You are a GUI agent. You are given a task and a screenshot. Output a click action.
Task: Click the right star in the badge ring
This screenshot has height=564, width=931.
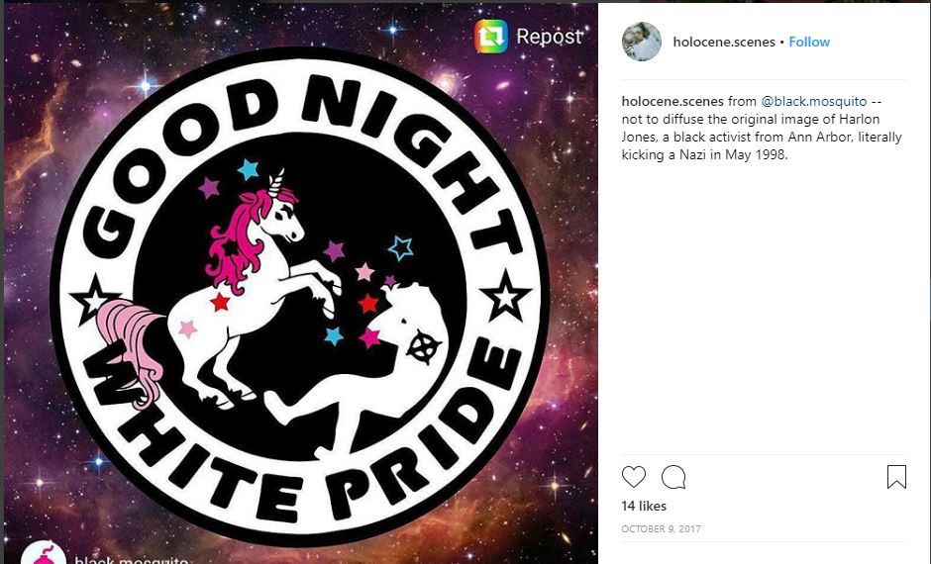pyautogui.click(x=505, y=296)
